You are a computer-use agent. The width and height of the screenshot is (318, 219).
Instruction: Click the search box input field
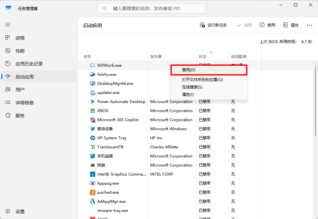(151, 8)
